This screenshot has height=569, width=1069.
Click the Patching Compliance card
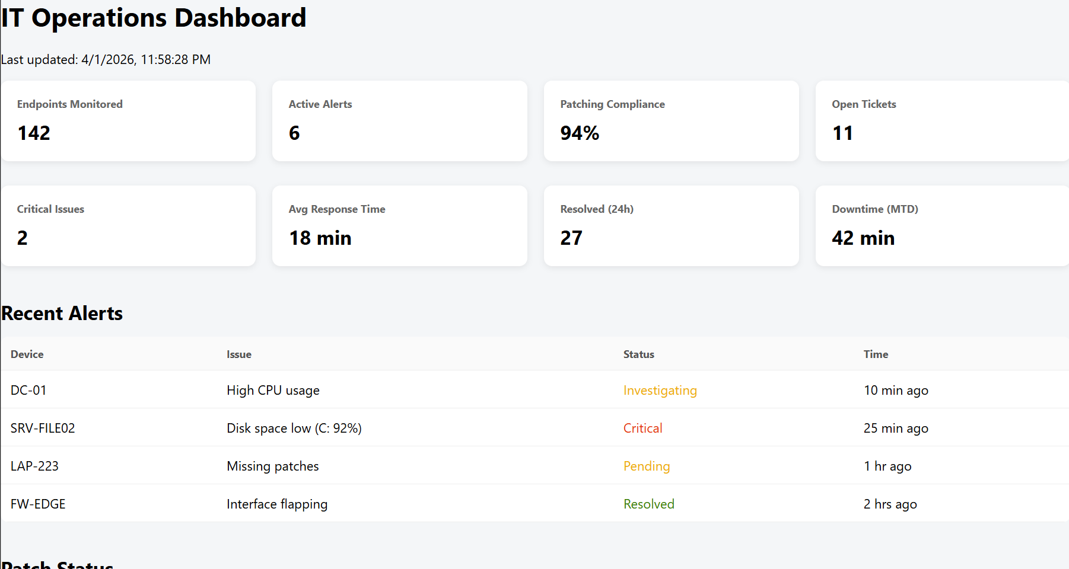tap(670, 120)
